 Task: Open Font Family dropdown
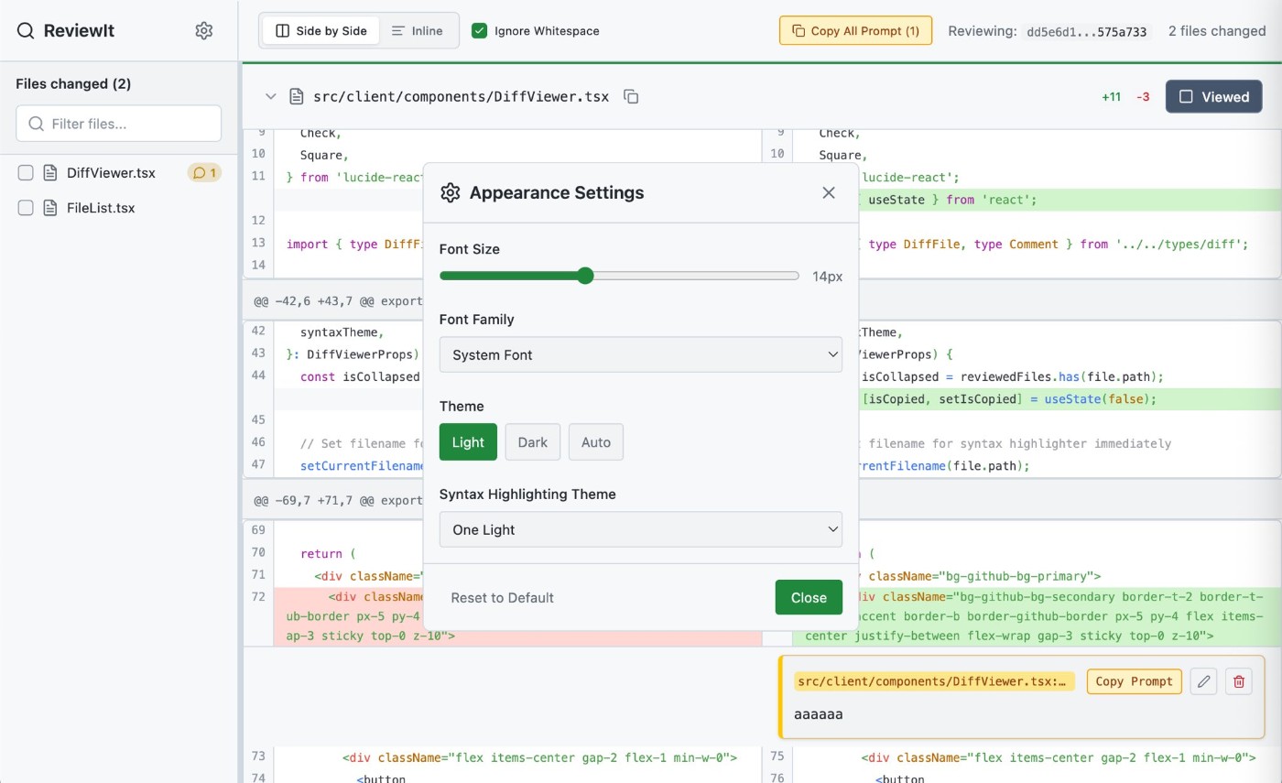[640, 354]
